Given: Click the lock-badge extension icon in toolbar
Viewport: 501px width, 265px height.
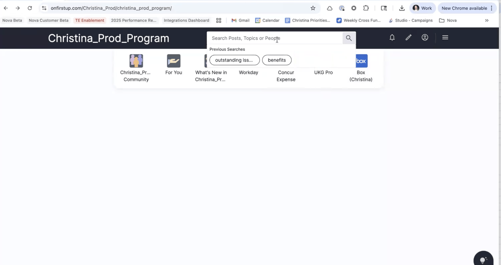Looking at the screenshot, I should (342, 8).
